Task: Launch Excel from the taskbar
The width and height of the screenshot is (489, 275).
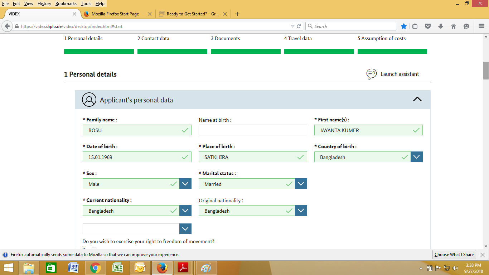Action: [117, 267]
